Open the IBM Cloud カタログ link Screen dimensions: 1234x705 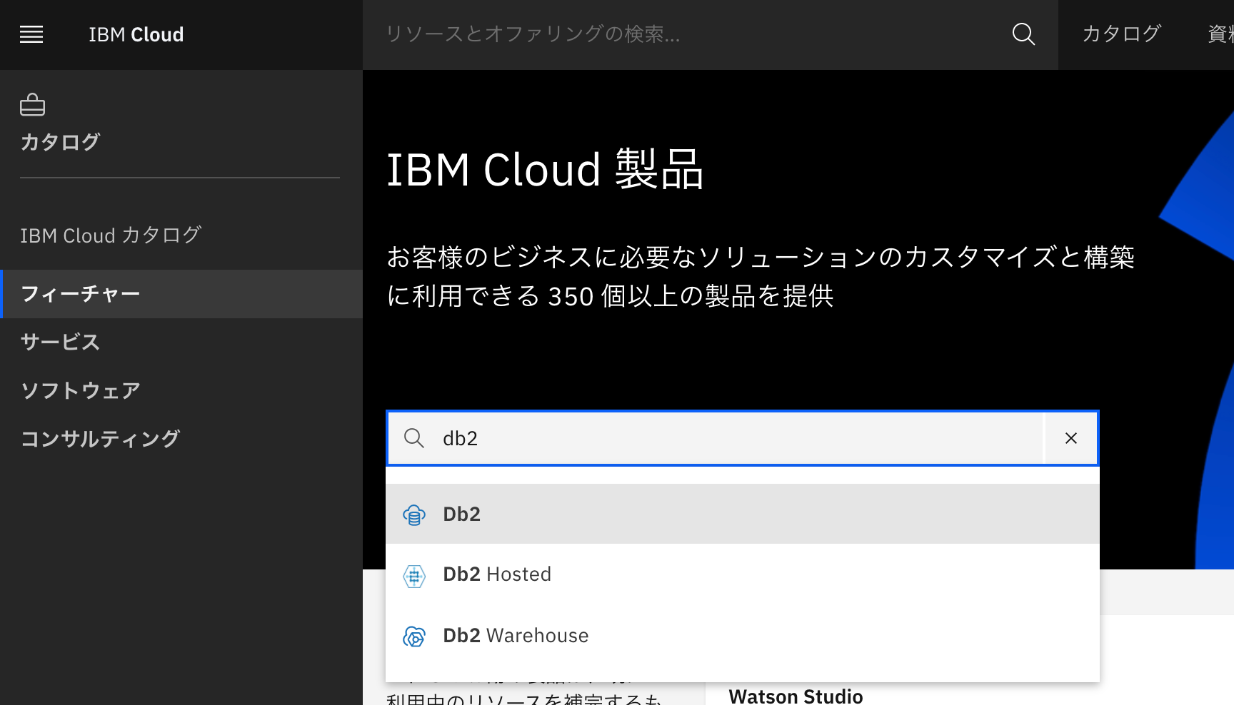pos(111,235)
